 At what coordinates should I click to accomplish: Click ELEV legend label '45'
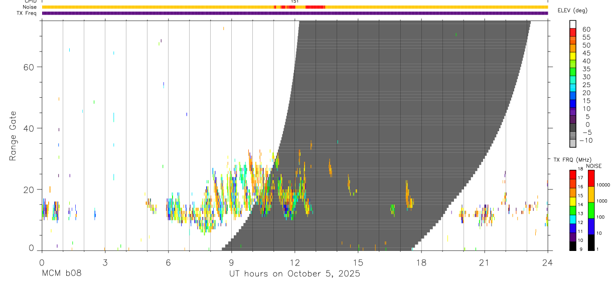click(x=586, y=53)
